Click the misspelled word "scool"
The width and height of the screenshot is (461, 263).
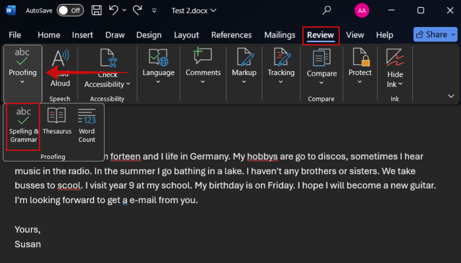click(69, 185)
